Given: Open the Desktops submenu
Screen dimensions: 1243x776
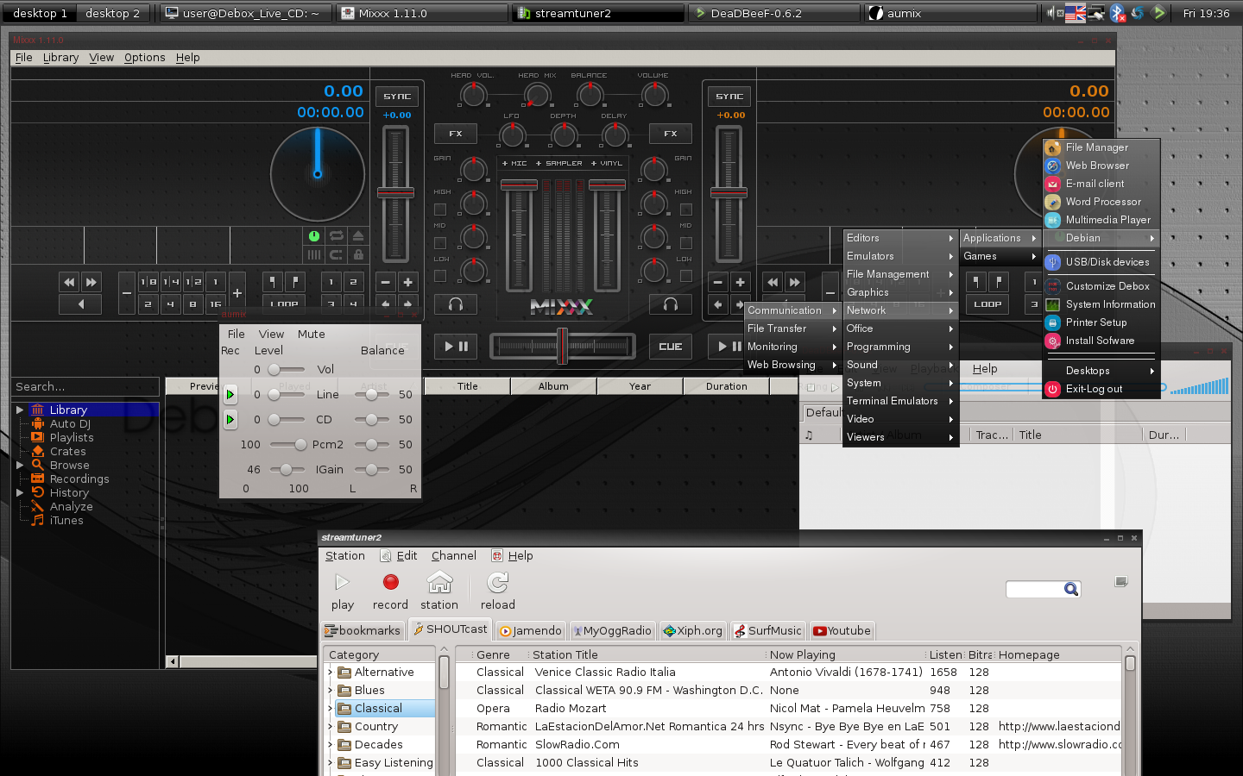Looking at the screenshot, I should [x=1101, y=371].
